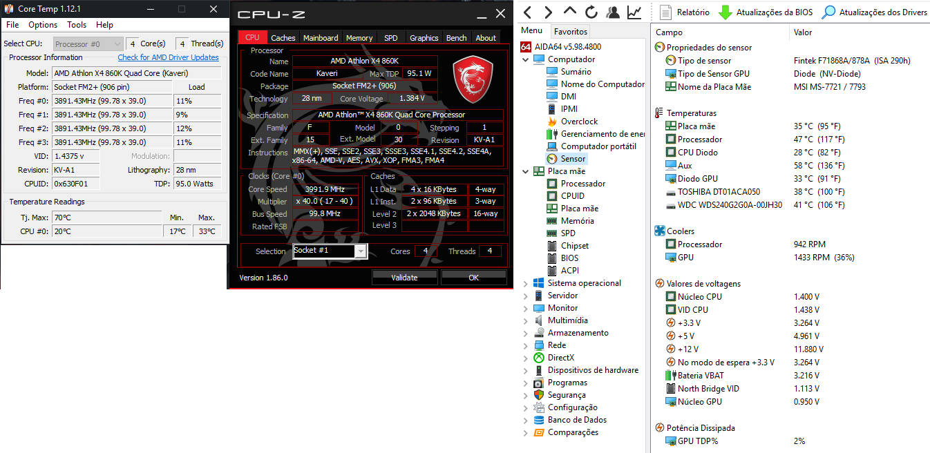
Task: Select AIDA64 v5.98.4800 root node
Action: pos(560,47)
